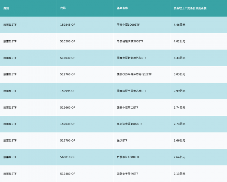Click 股票型ETF in the 159845.OF row

10,25
